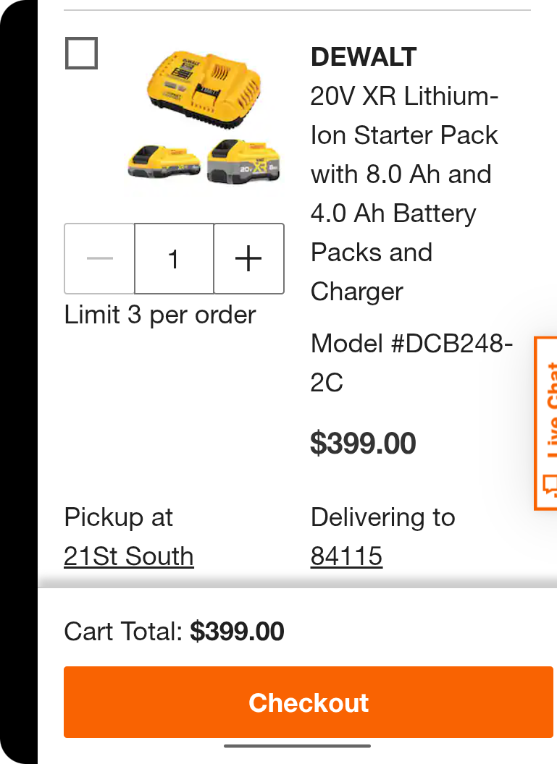Screen dimensions: 557x764
Task: Click the $399.00 item price
Action: (363, 443)
